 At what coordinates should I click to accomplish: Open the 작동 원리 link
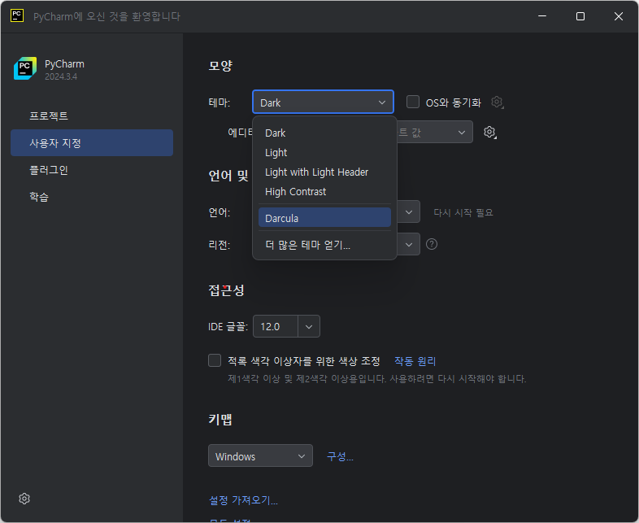coord(415,361)
